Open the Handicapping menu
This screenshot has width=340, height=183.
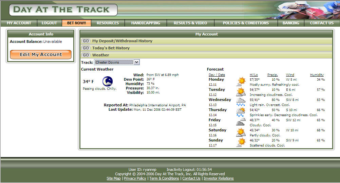coord(146,23)
